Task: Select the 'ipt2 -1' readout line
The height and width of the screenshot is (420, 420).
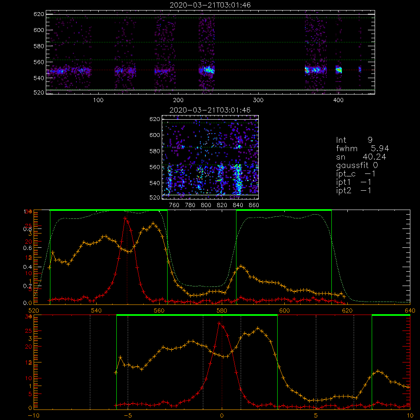Action: coord(354,190)
